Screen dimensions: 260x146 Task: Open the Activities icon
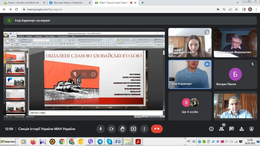pyautogui.click(x=242, y=129)
